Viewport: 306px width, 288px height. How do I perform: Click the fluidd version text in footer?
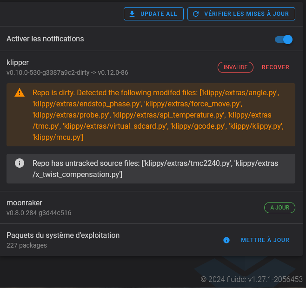pos(252,279)
